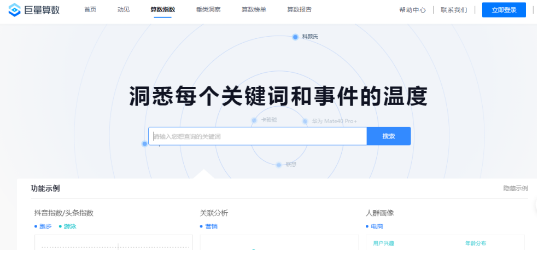
Task: Toggle the 营销 legend under 关联分析
Action: 202,226
